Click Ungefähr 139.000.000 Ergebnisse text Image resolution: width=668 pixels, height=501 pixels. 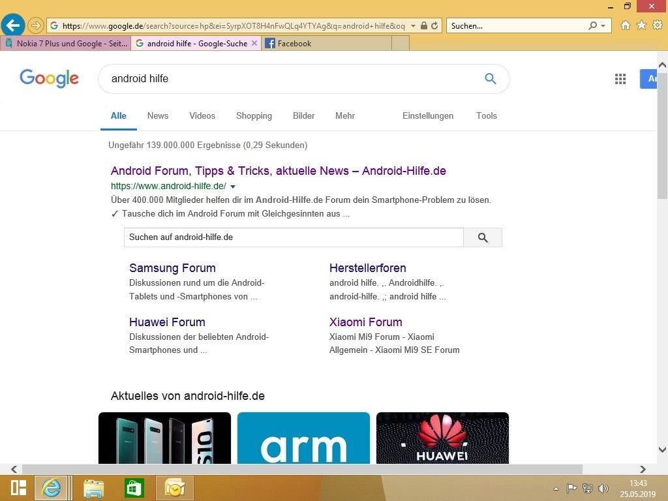point(208,145)
